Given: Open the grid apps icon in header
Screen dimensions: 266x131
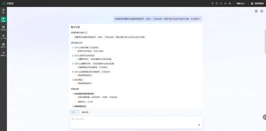Looking at the screenshot, I should pos(230,3).
